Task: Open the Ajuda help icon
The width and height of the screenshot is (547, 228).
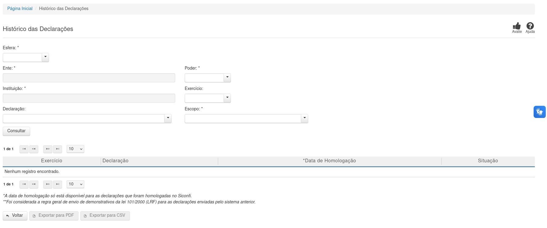Action: pos(530,26)
